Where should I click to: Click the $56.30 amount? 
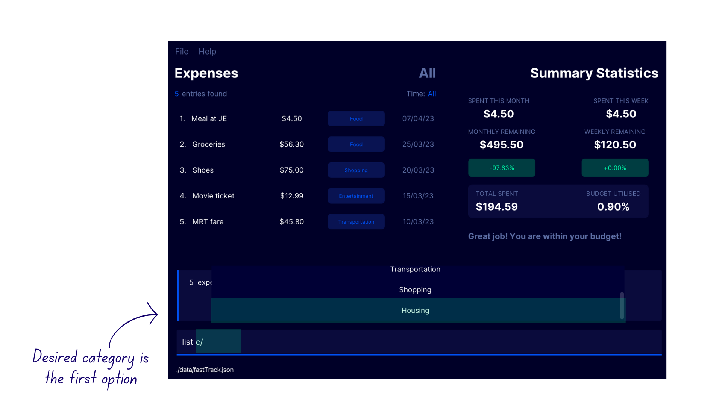(291, 144)
